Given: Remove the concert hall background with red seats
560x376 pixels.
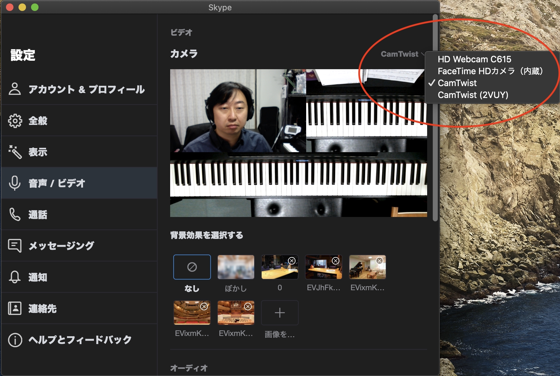Looking at the screenshot, I should point(204,306).
